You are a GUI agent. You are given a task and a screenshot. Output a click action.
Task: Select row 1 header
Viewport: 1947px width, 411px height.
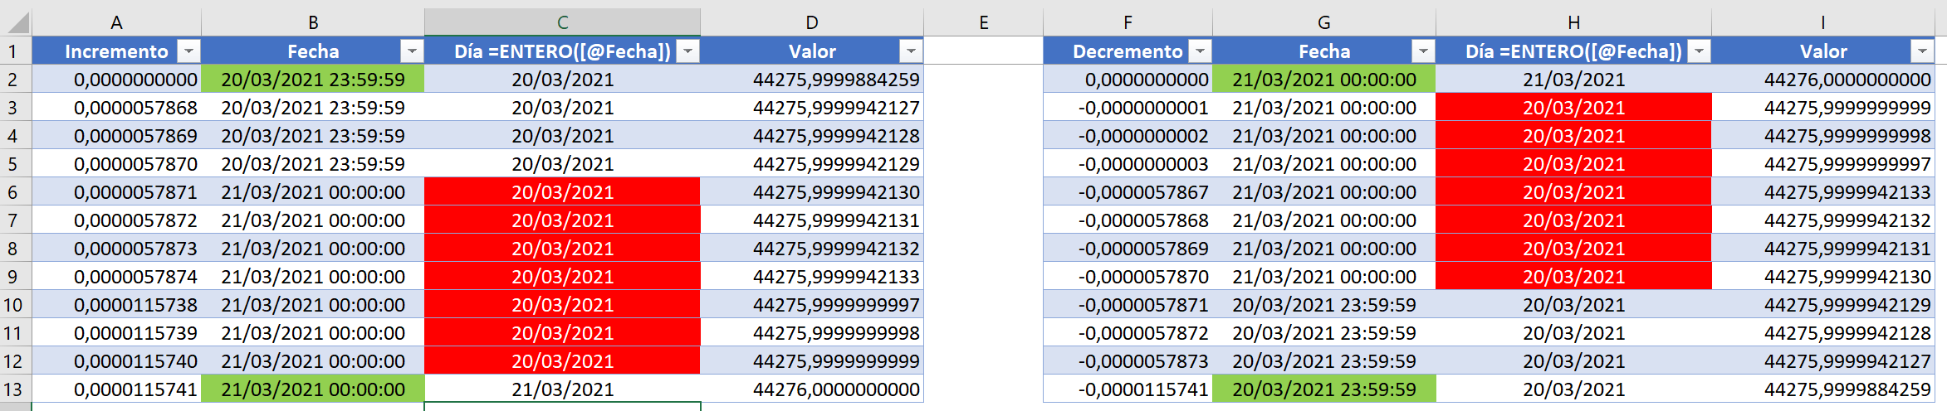(15, 51)
